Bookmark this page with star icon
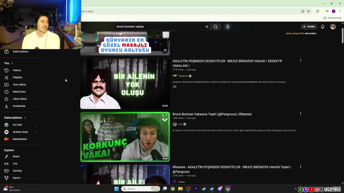 point(309,11)
